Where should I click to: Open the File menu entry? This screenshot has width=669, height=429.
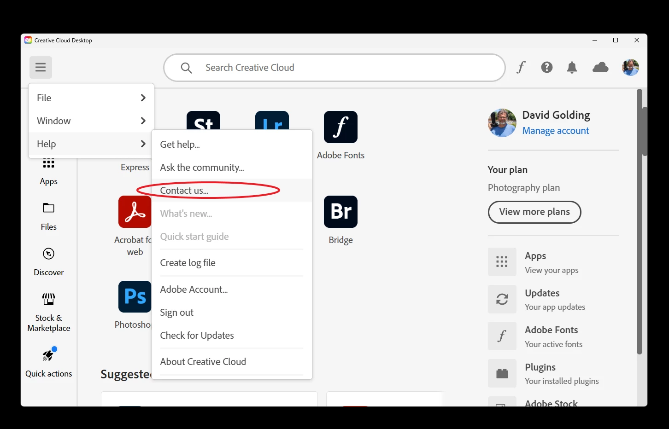(x=91, y=98)
